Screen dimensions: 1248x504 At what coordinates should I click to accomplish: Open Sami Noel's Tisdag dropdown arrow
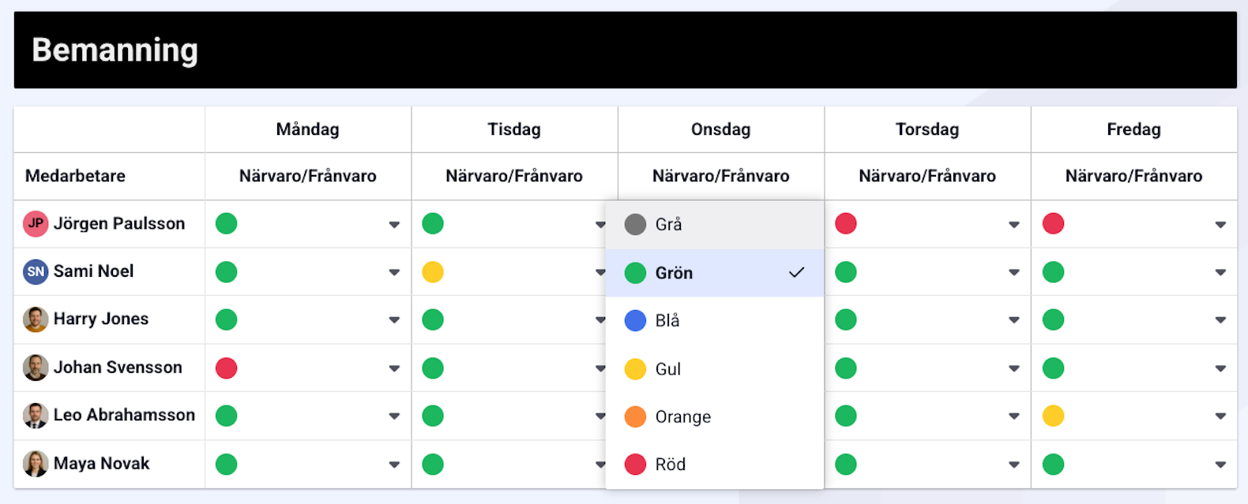tap(600, 273)
